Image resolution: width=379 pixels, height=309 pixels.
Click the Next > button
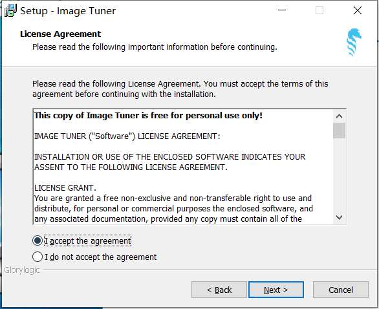pos(276,290)
